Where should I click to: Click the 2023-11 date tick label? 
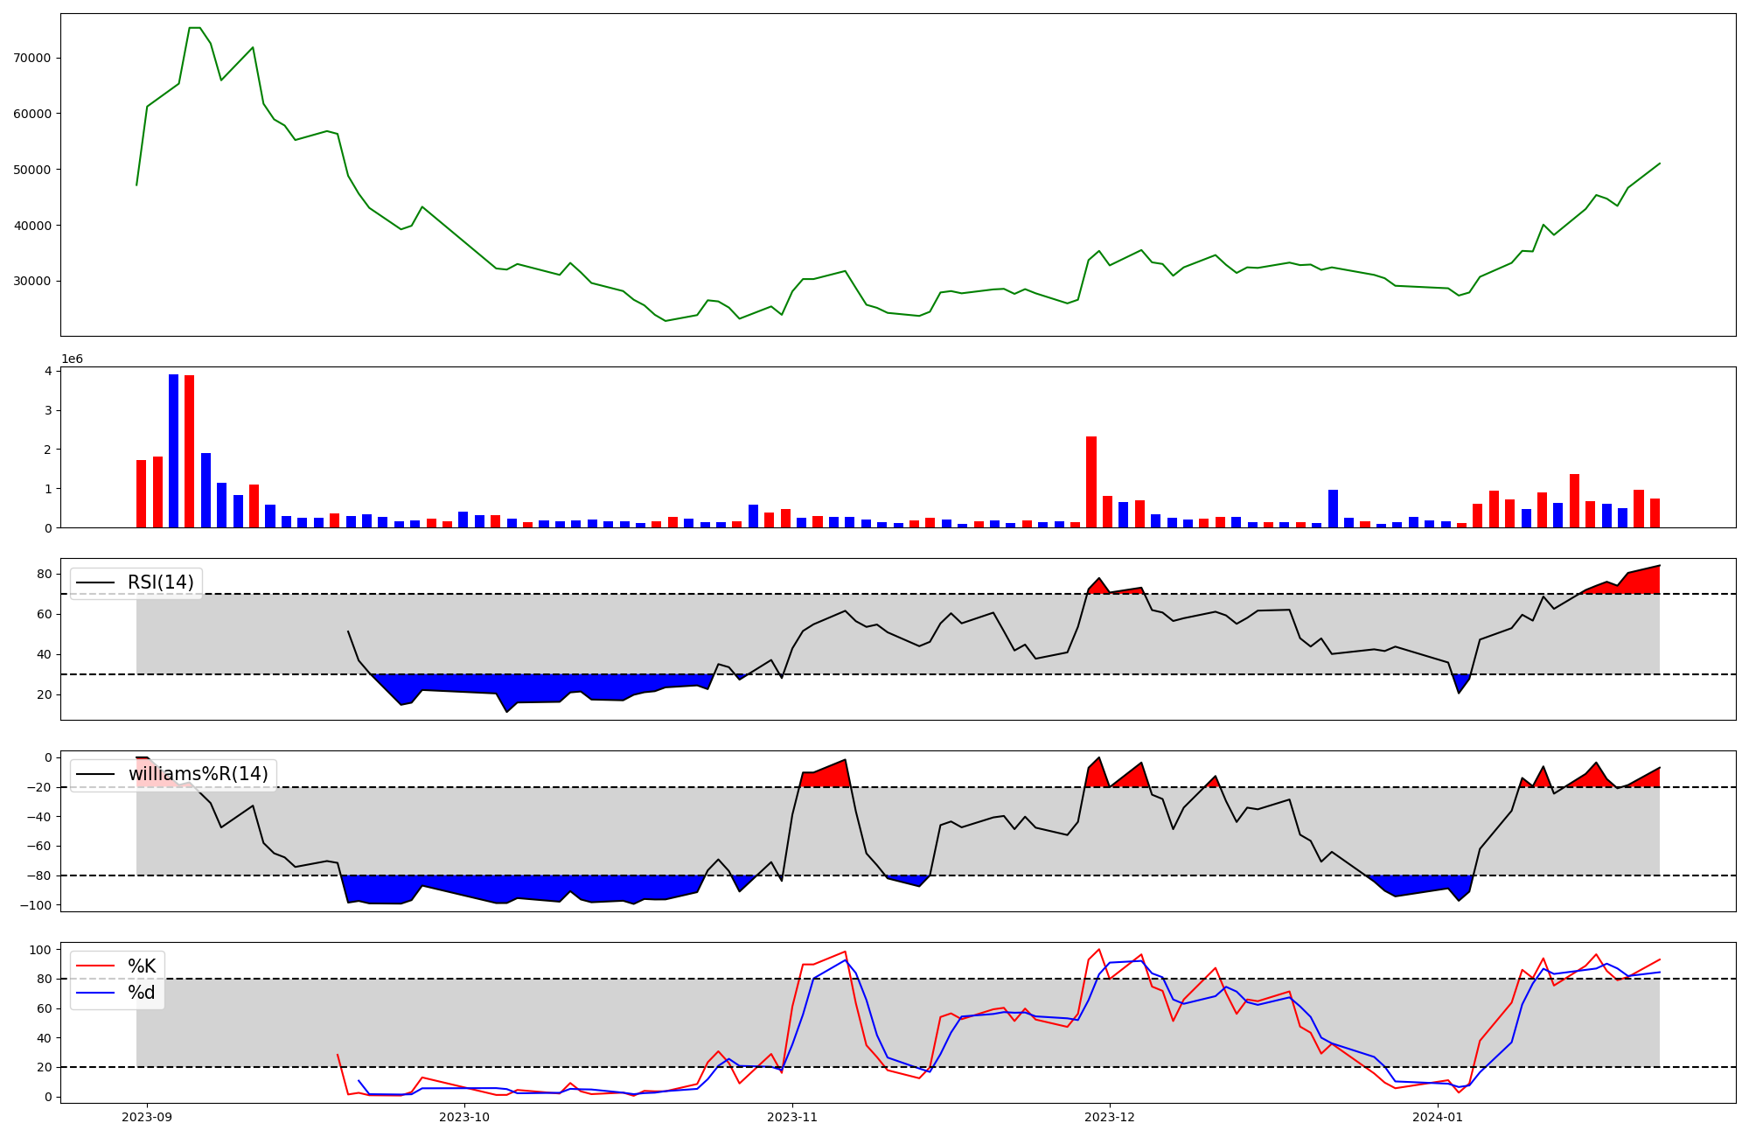coord(792,1117)
